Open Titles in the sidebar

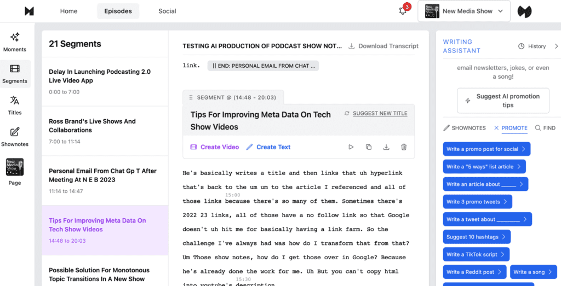pyautogui.click(x=15, y=106)
